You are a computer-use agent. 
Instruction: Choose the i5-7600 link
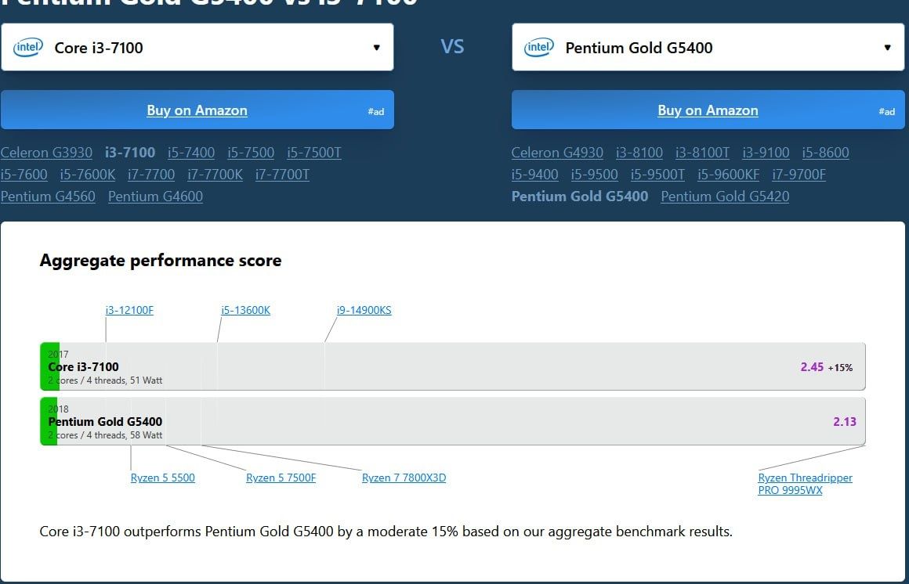[24, 175]
